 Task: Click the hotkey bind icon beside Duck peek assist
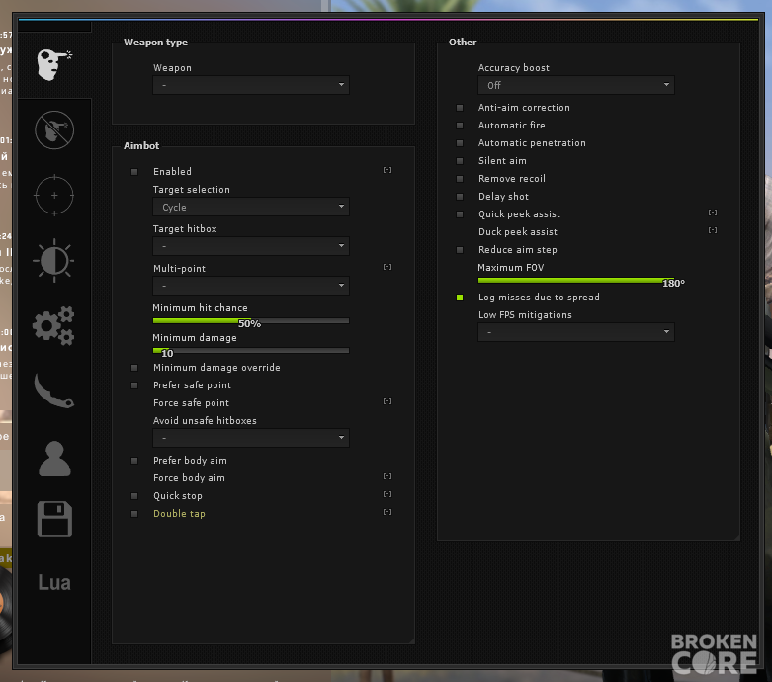[x=713, y=230]
